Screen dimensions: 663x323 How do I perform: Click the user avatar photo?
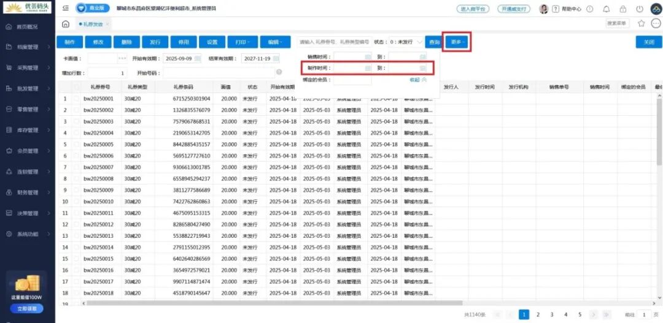(x=543, y=9)
